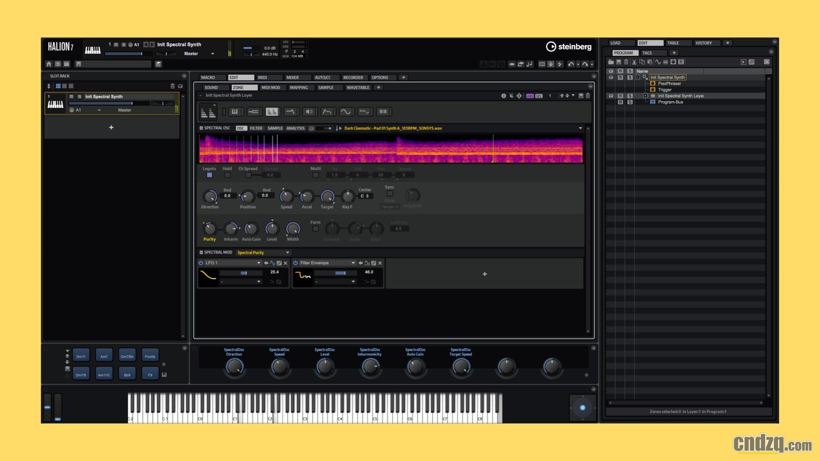
Task: Open the modulation matrix section button
Action: 383,112
